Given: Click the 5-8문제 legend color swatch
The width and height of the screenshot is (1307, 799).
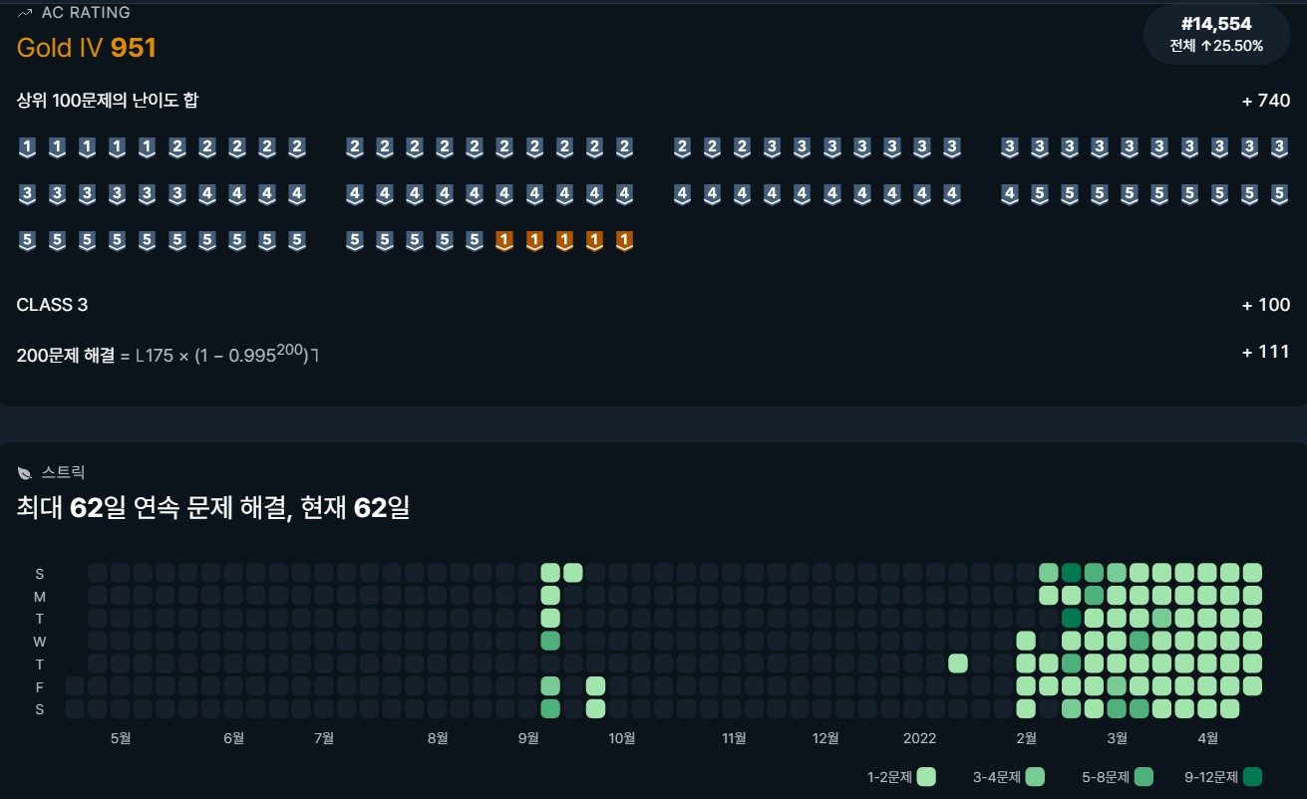Looking at the screenshot, I should coord(1144,776).
